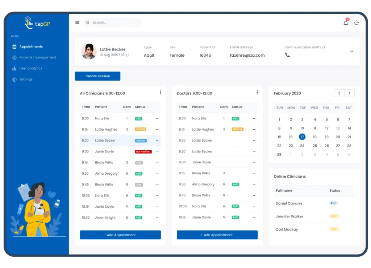The width and height of the screenshot is (371, 268).
Task: Open User analytics in sidebar
Action: tap(30, 68)
